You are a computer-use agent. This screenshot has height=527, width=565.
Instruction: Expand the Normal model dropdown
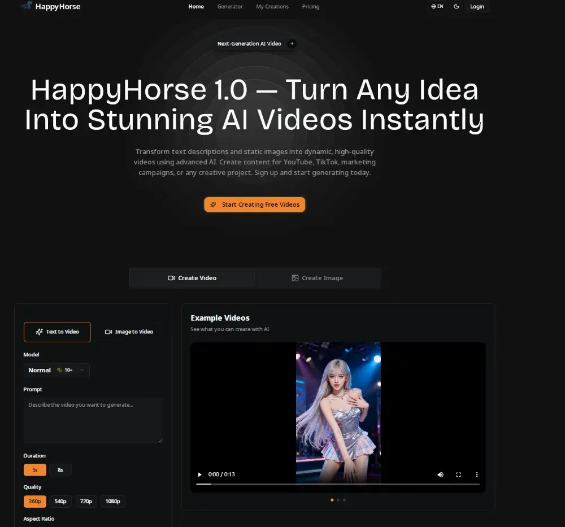56,370
